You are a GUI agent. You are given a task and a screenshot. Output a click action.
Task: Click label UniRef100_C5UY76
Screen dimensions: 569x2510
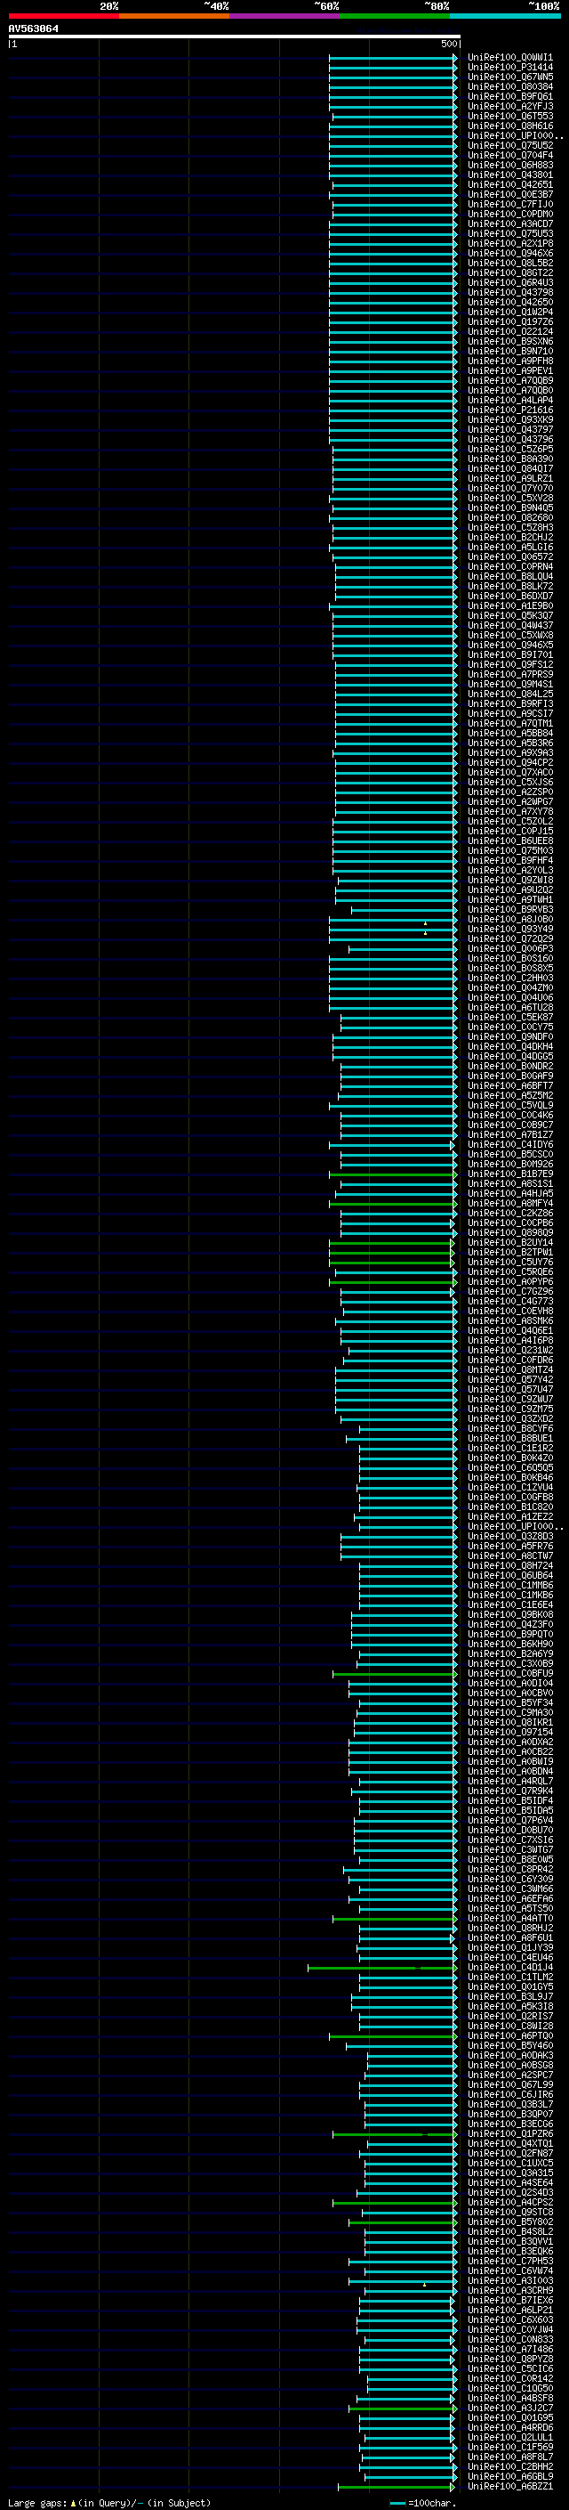point(509,1262)
